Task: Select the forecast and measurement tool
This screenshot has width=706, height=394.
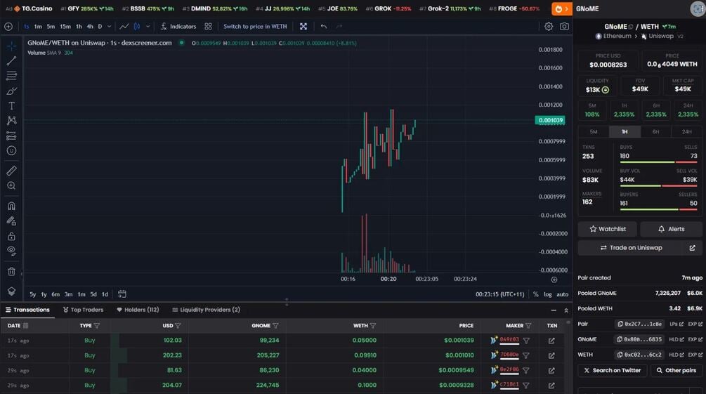Action: click(x=11, y=136)
